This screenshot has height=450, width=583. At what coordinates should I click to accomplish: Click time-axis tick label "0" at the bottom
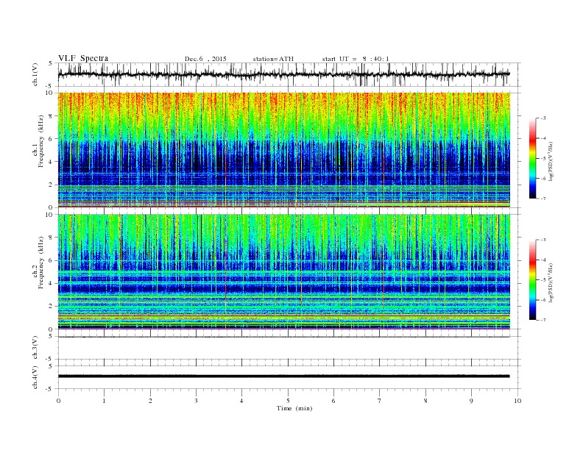58,401
